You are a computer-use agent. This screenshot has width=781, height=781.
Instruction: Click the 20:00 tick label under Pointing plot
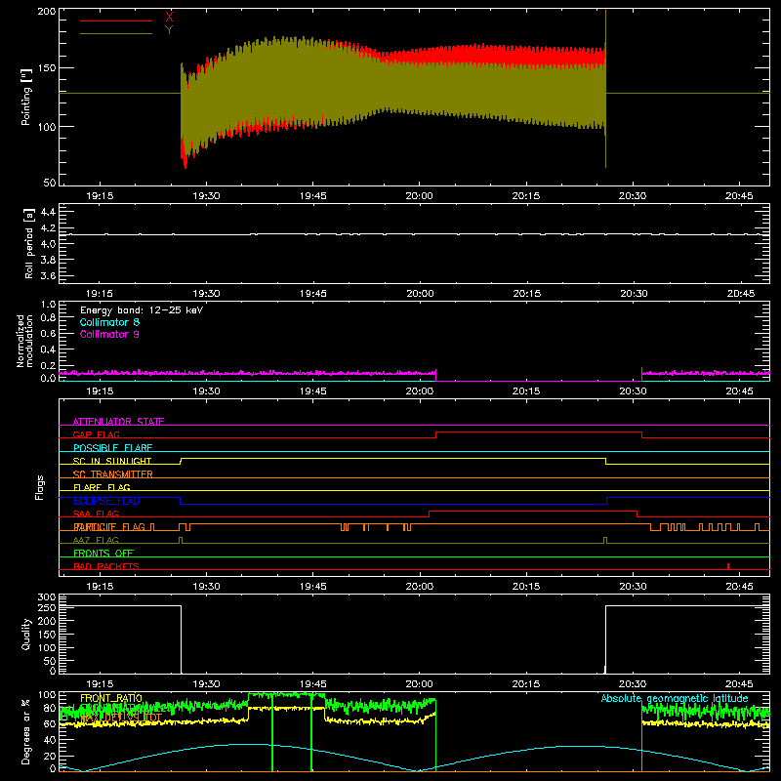pos(420,196)
